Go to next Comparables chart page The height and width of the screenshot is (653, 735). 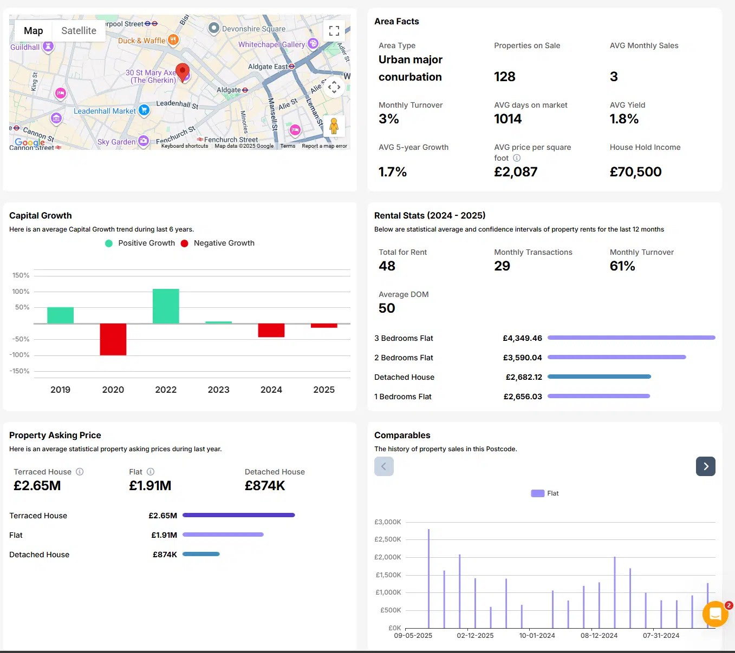coord(706,466)
